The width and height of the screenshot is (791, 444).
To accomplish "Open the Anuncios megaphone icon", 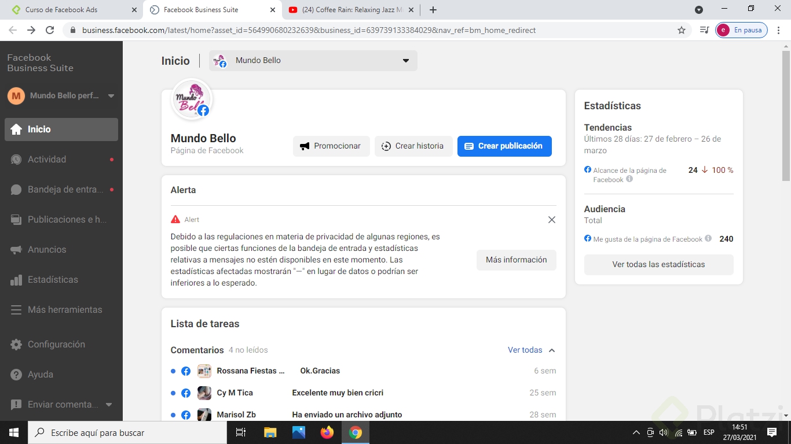I will pos(15,249).
